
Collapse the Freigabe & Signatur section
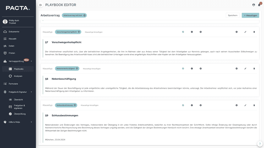pyautogui.click(x=32, y=92)
